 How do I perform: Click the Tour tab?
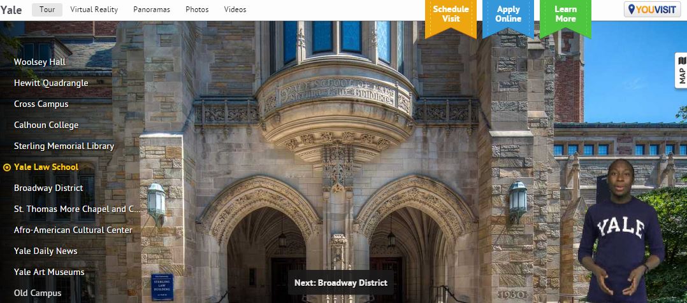click(47, 10)
